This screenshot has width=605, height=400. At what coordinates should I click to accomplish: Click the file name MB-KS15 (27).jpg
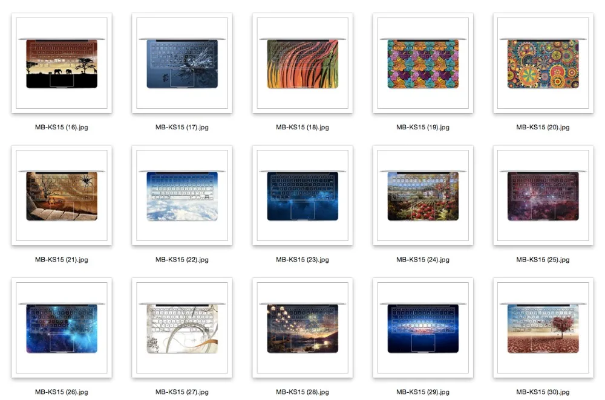pyautogui.click(x=182, y=392)
